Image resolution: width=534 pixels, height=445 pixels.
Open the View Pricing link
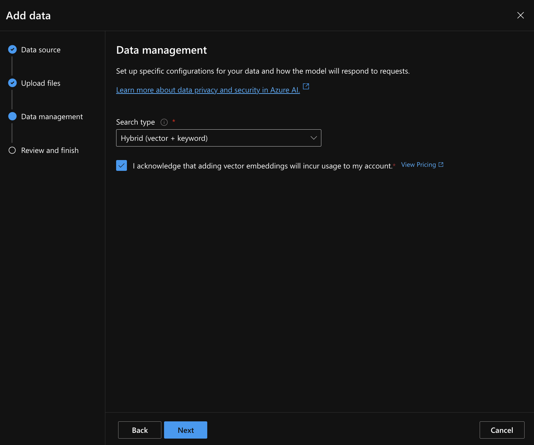point(422,165)
